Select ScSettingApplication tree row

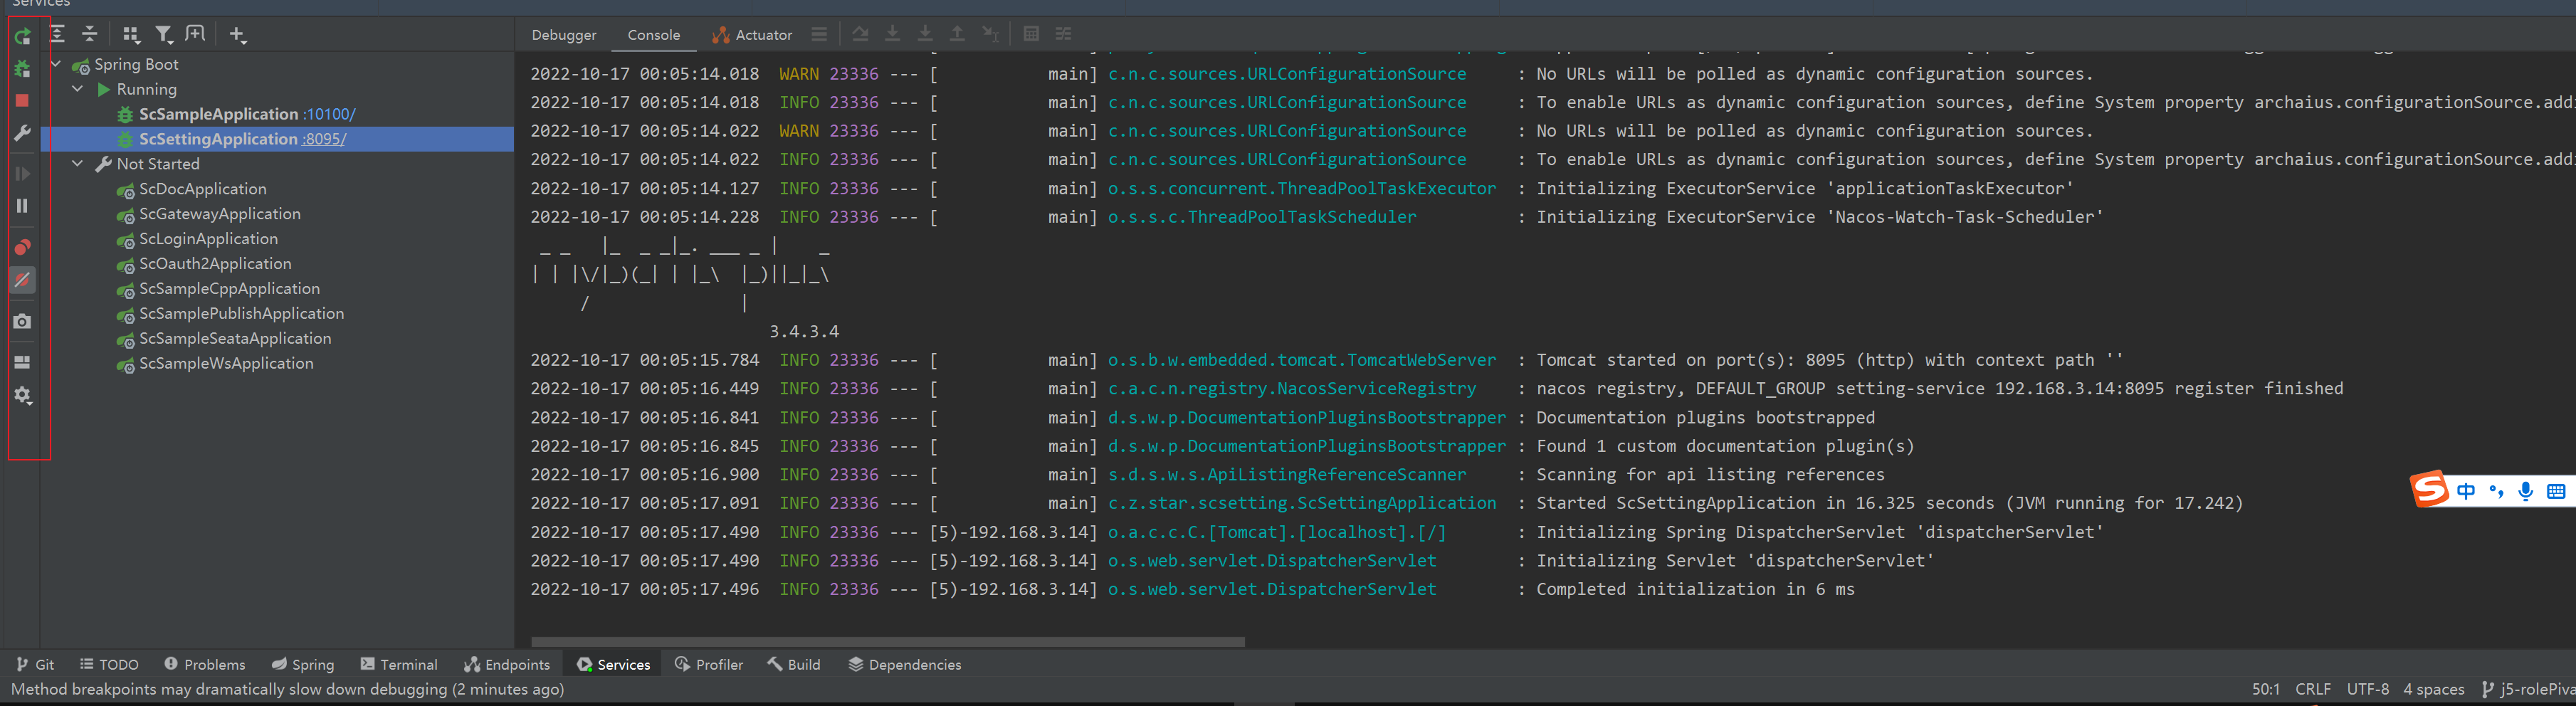[x=278, y=139]
